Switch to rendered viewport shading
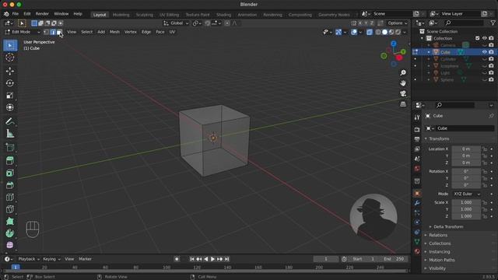498x280 pixels. point(398,32)
